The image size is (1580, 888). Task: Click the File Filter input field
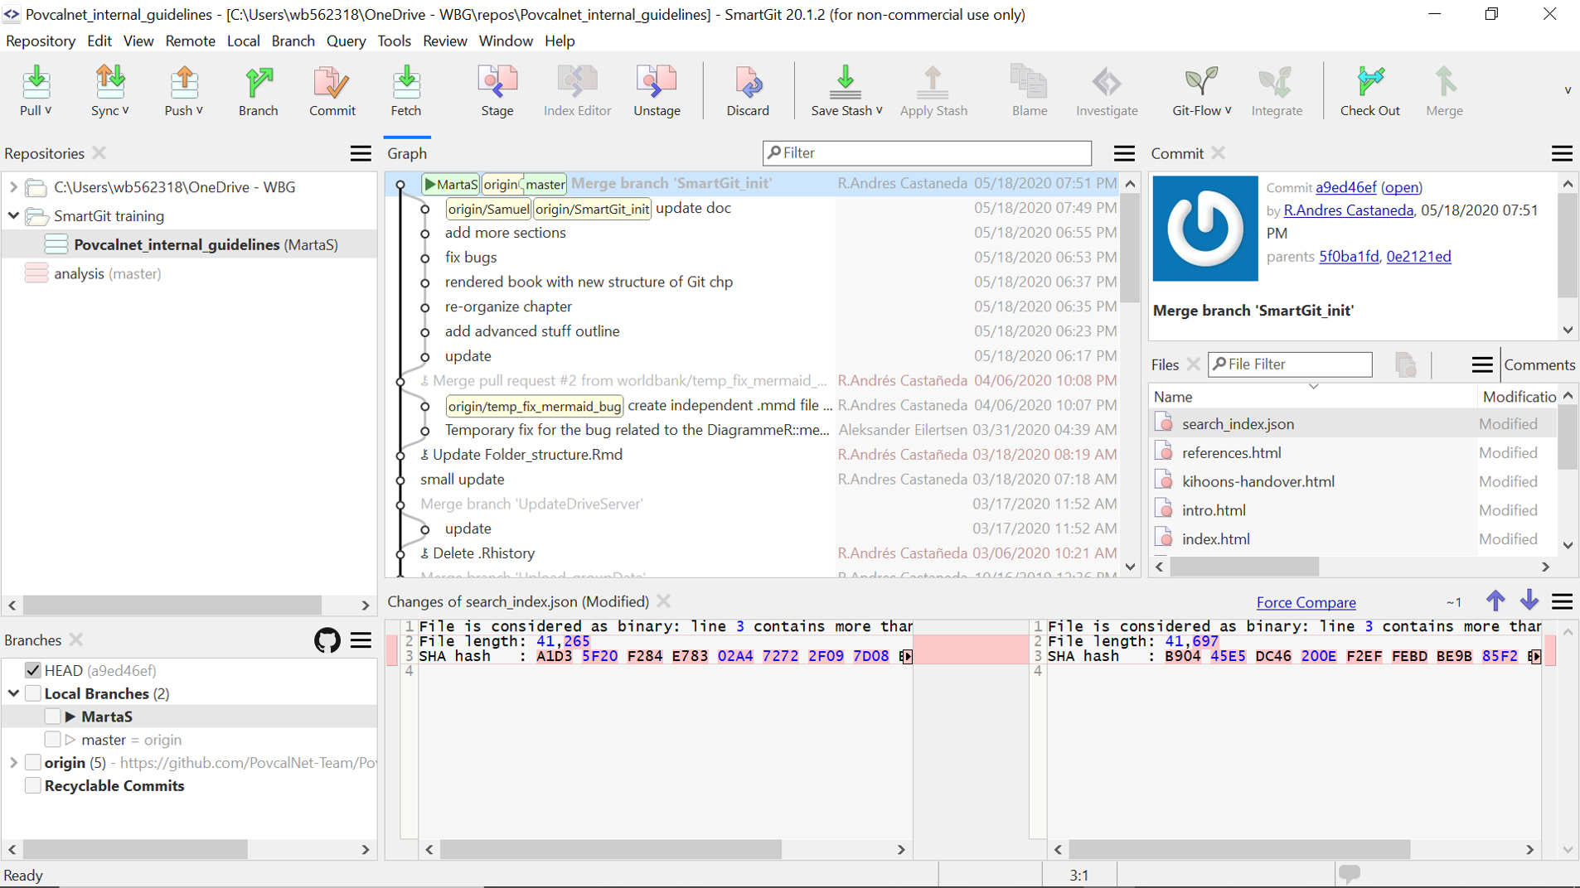[x=1290, y=364]
